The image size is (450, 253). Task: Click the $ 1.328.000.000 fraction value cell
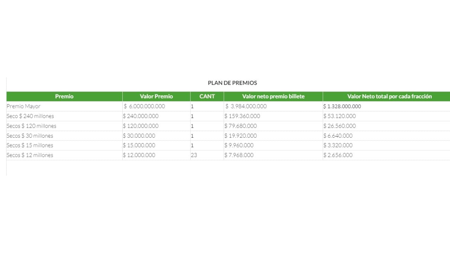click(342, 106)
